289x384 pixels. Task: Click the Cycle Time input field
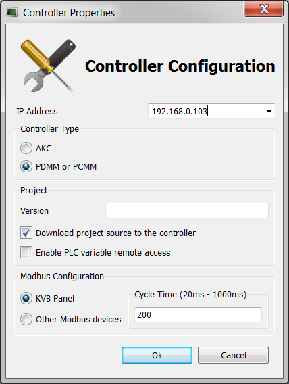coord(198,314)
